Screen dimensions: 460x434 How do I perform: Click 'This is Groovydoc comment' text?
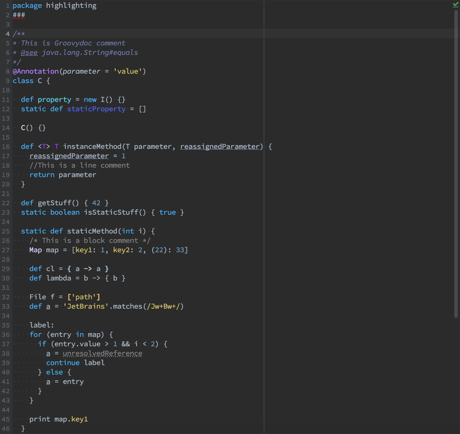pos(73,43)
